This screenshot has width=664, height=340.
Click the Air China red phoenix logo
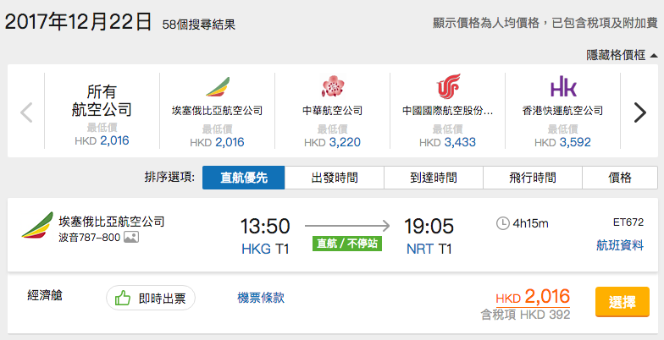pyautogui.click(x=448, y=86)
